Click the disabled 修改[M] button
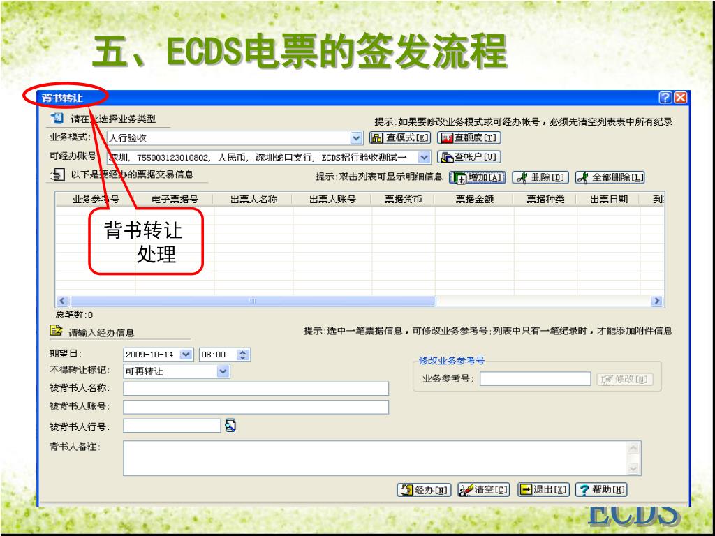The image size is (715, 536). click(x=625, y=379)
